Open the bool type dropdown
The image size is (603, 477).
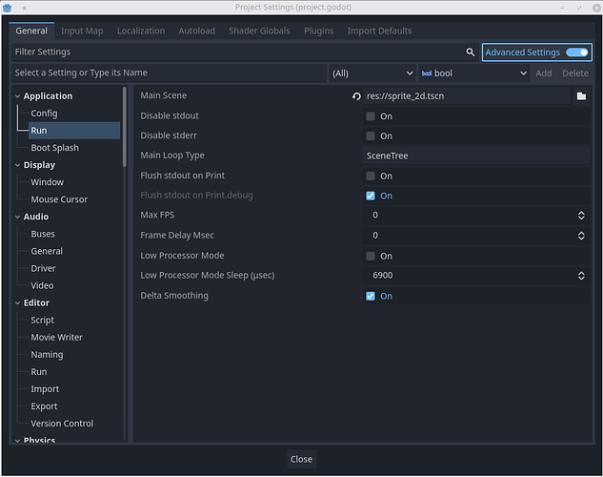click(473, 73)
